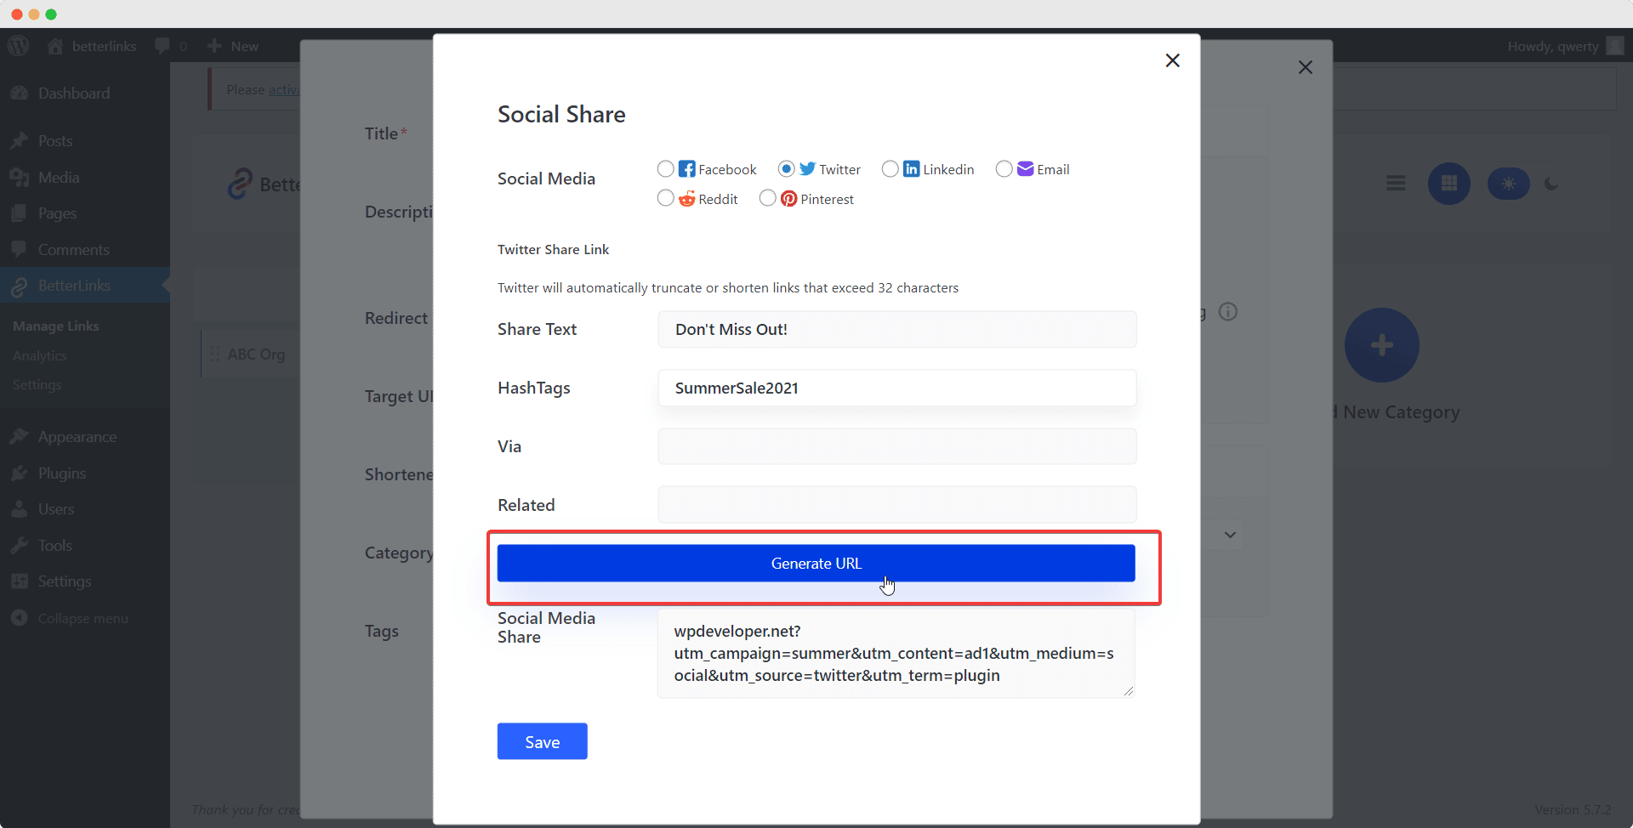This screenshot has width=1633, height=828.
Task: Click the info tooltip icon near Category
Action: (1228, 312)
